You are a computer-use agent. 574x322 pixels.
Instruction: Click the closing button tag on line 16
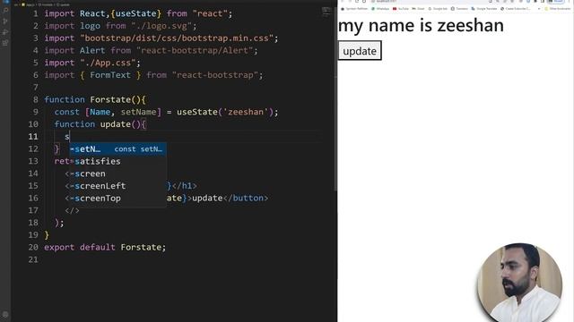[246, 199]
